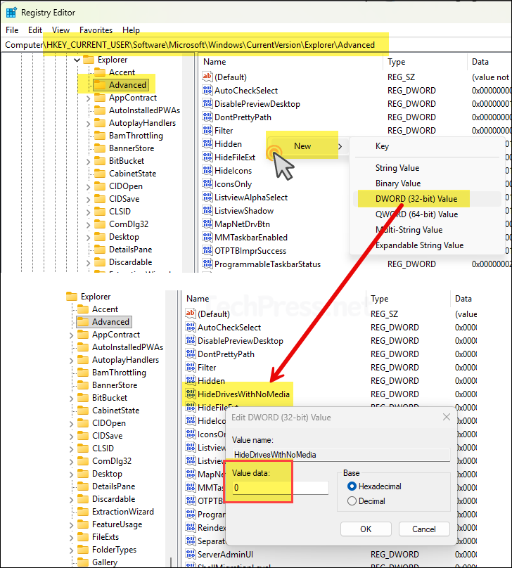Select Multi-String Value in the New submenu
This screenshot has width=512, height=568.
[x=409, y=230]
